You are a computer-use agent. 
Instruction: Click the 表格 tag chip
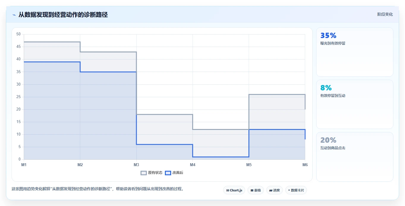tap(256, 190)
